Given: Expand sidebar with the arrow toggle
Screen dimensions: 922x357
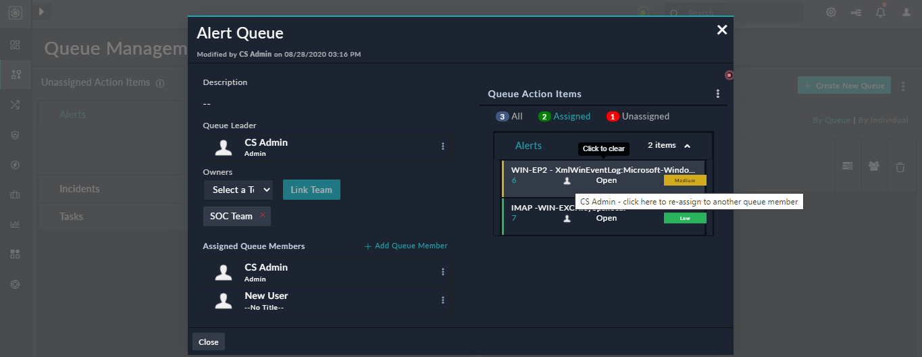Looking at the screenshot, I should tap(42, 11).
